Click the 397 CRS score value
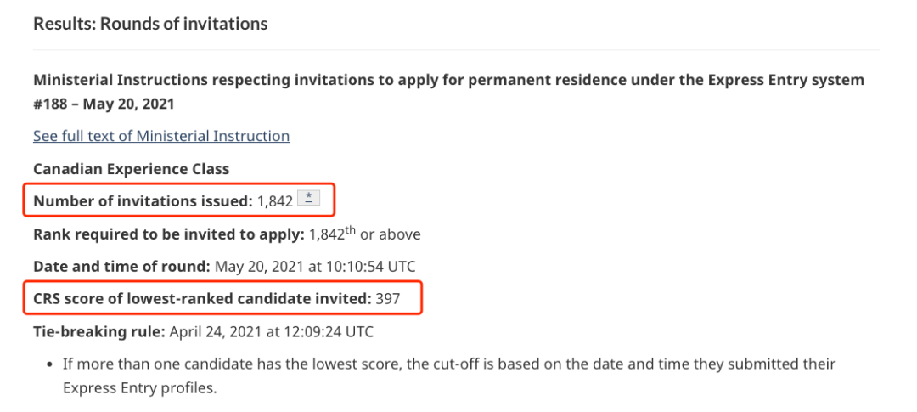 388,298
